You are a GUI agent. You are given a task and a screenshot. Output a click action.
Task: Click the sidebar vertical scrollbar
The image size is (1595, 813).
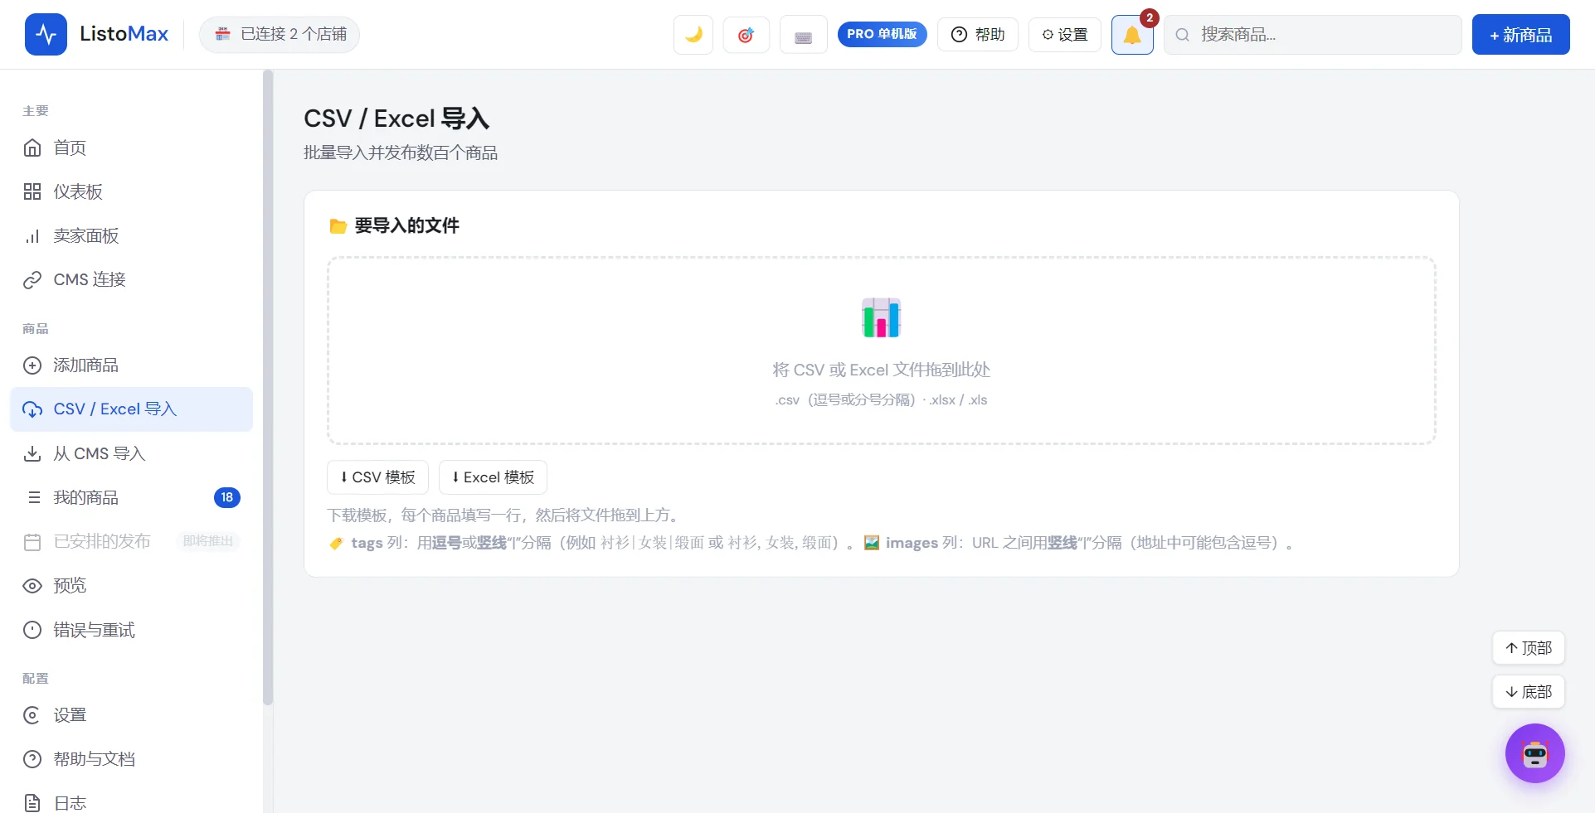(x=268, y=388)
